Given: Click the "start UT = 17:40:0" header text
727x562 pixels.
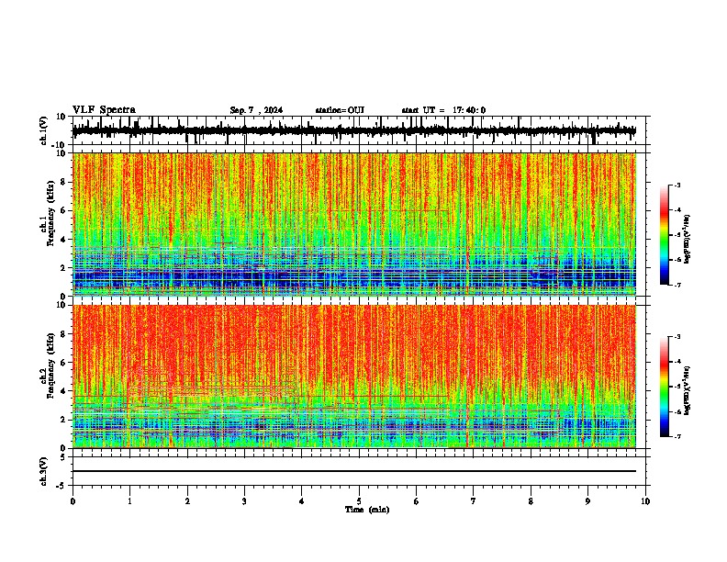Looking at the screenshot, I should pyautogui.click(x=443, y=110).
